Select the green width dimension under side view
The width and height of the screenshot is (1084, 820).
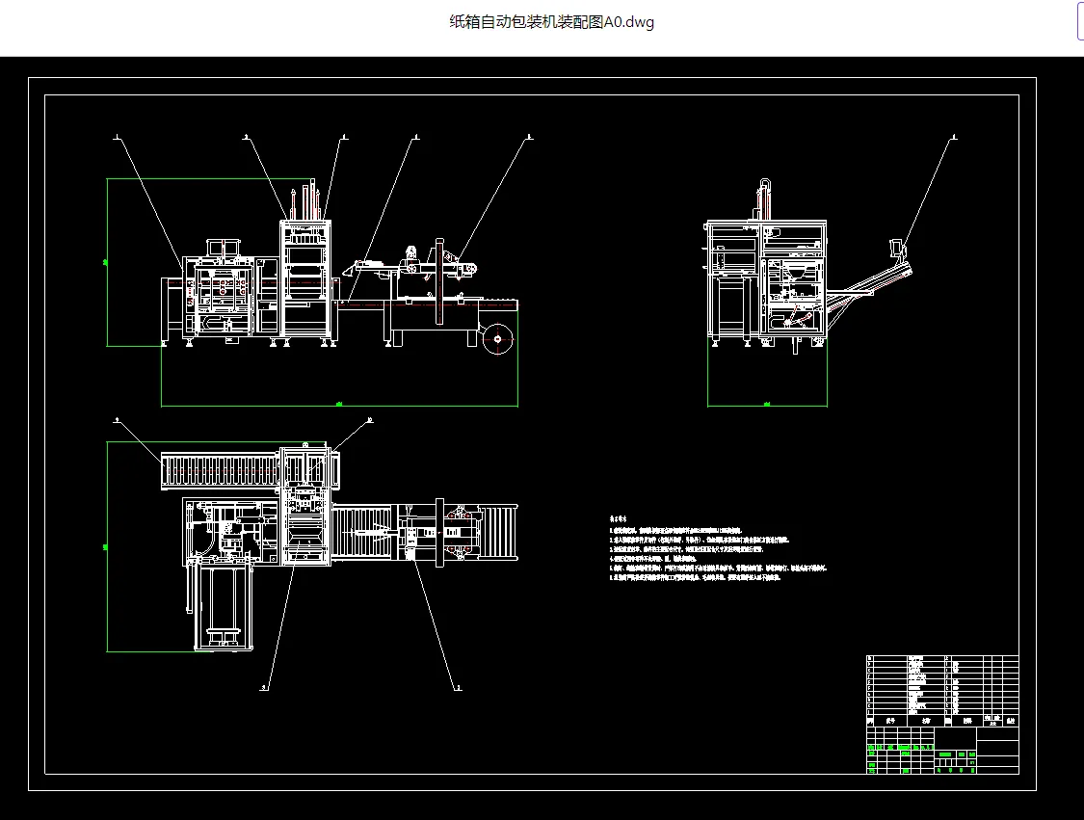coord(767,405)
